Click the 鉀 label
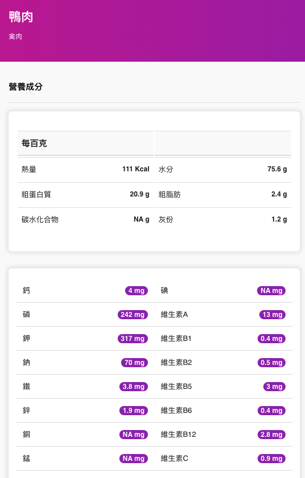The width and height of the screenshot is (305, 478). (26, 339)
